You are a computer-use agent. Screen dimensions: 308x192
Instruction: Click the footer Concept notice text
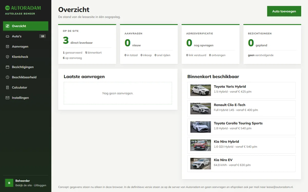[x=176, y=187]
